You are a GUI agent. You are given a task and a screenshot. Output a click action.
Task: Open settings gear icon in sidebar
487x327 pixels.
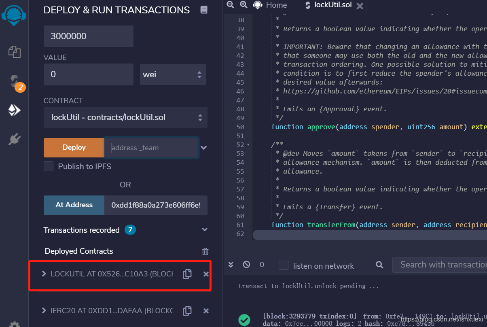[x=15, y=325]
